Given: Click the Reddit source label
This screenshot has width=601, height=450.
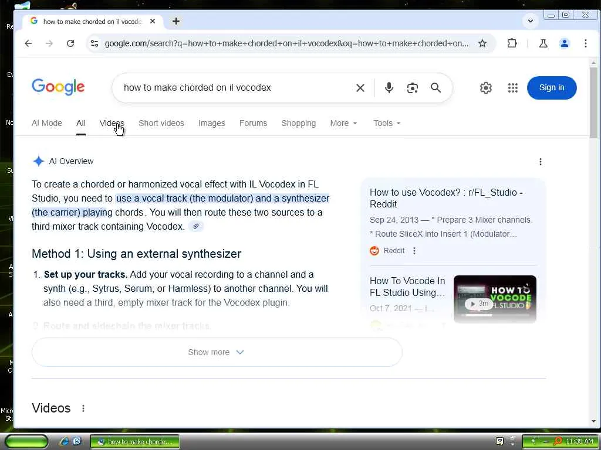Looking at the screenshot, I should pos(394,251).
